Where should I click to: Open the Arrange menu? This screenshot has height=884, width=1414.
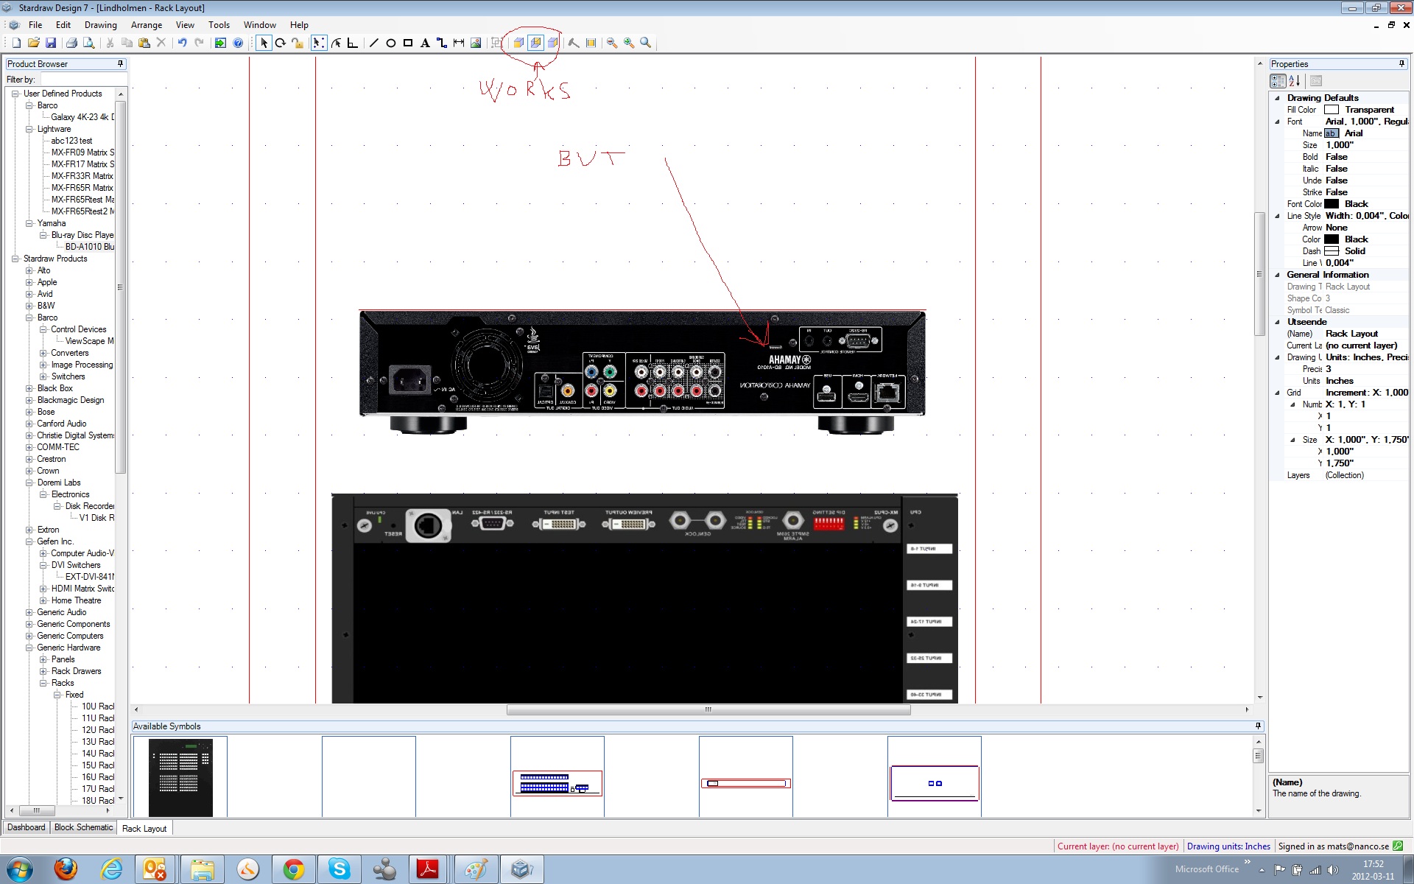(146, 25)
